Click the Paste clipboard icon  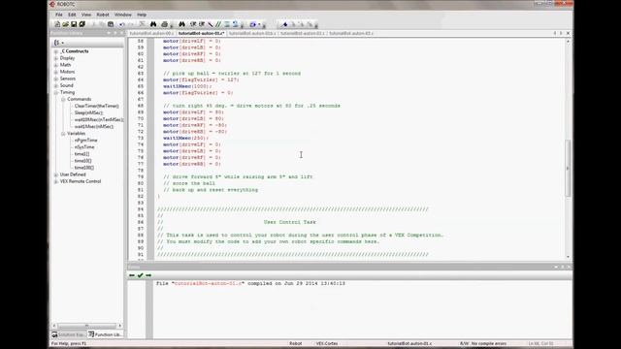(111, 24)
